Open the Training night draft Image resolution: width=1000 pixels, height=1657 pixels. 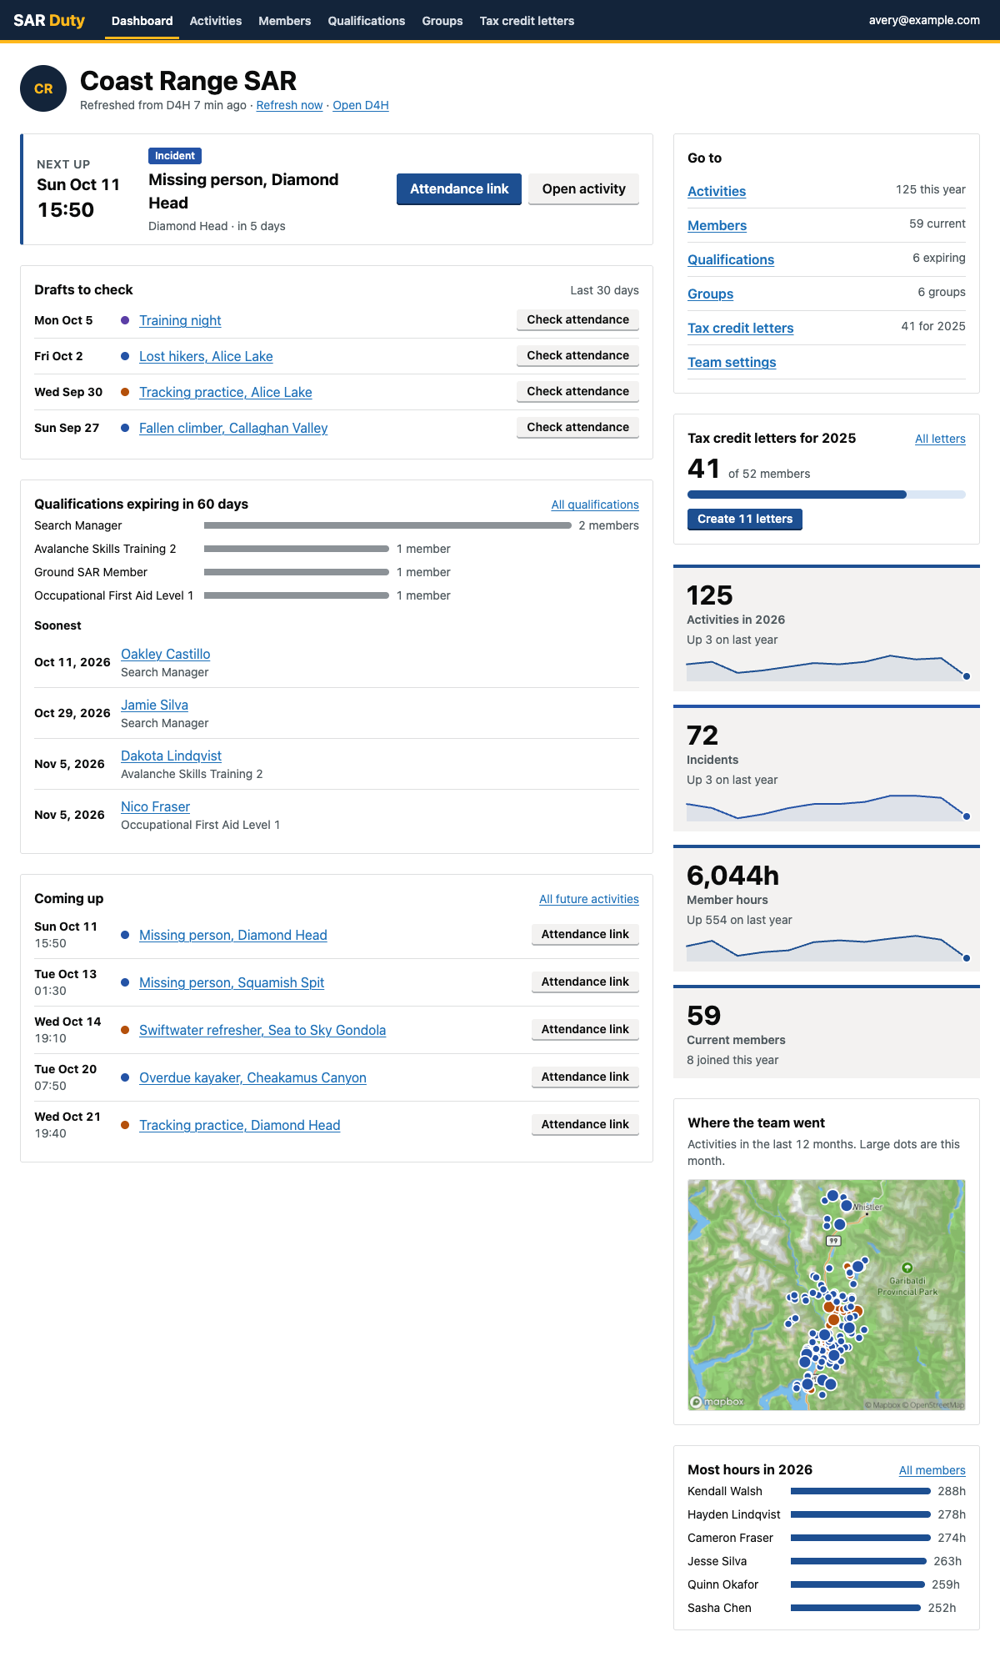(180, 320)
